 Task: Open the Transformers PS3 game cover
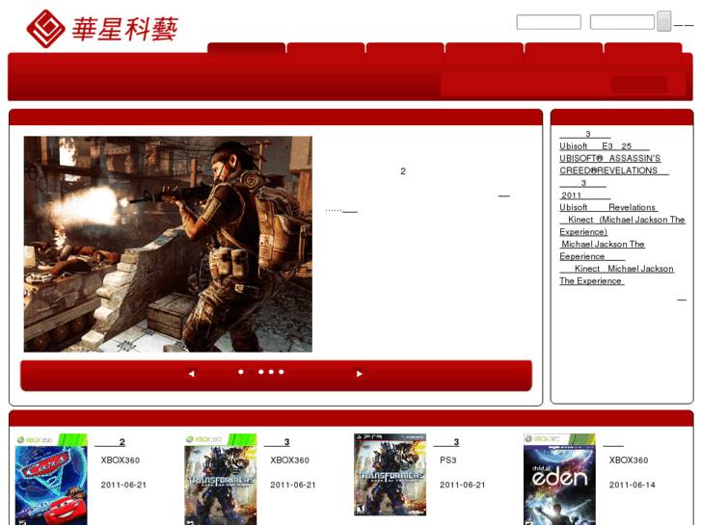point(390,475)
